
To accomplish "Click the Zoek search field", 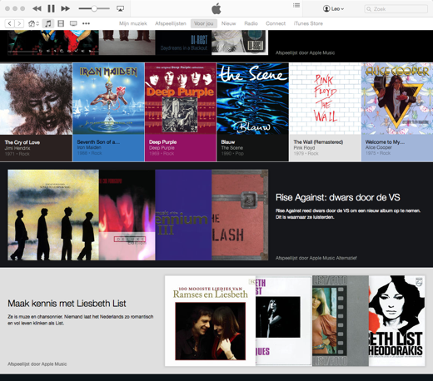I will [396, 9].
